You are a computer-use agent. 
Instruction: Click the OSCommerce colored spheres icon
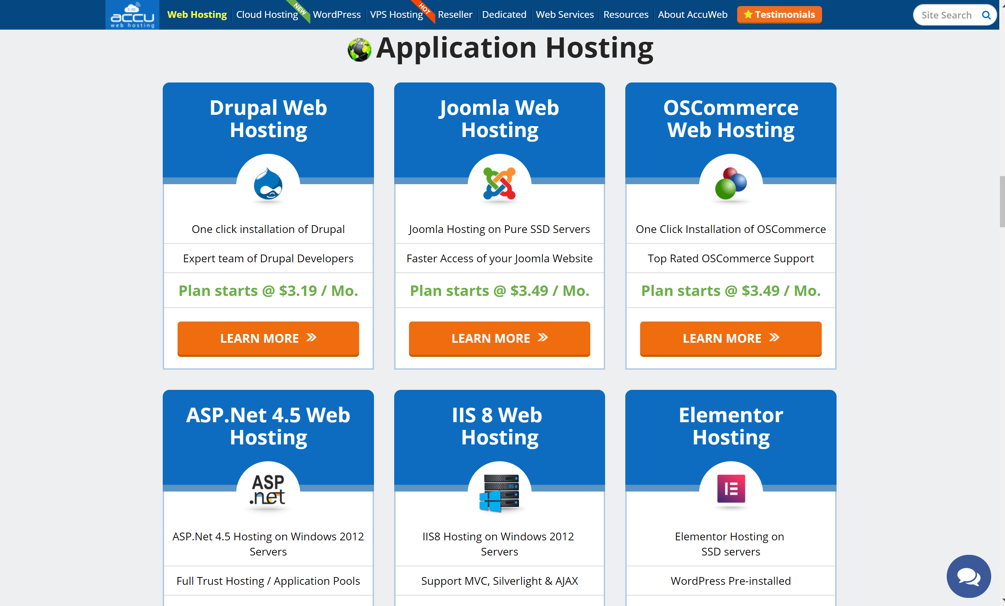(730, 183)
